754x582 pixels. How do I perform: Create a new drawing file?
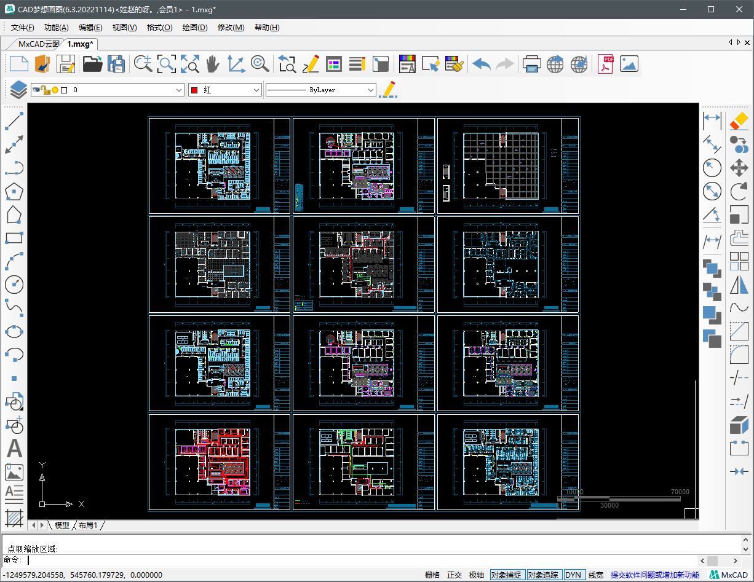[18, 64]
